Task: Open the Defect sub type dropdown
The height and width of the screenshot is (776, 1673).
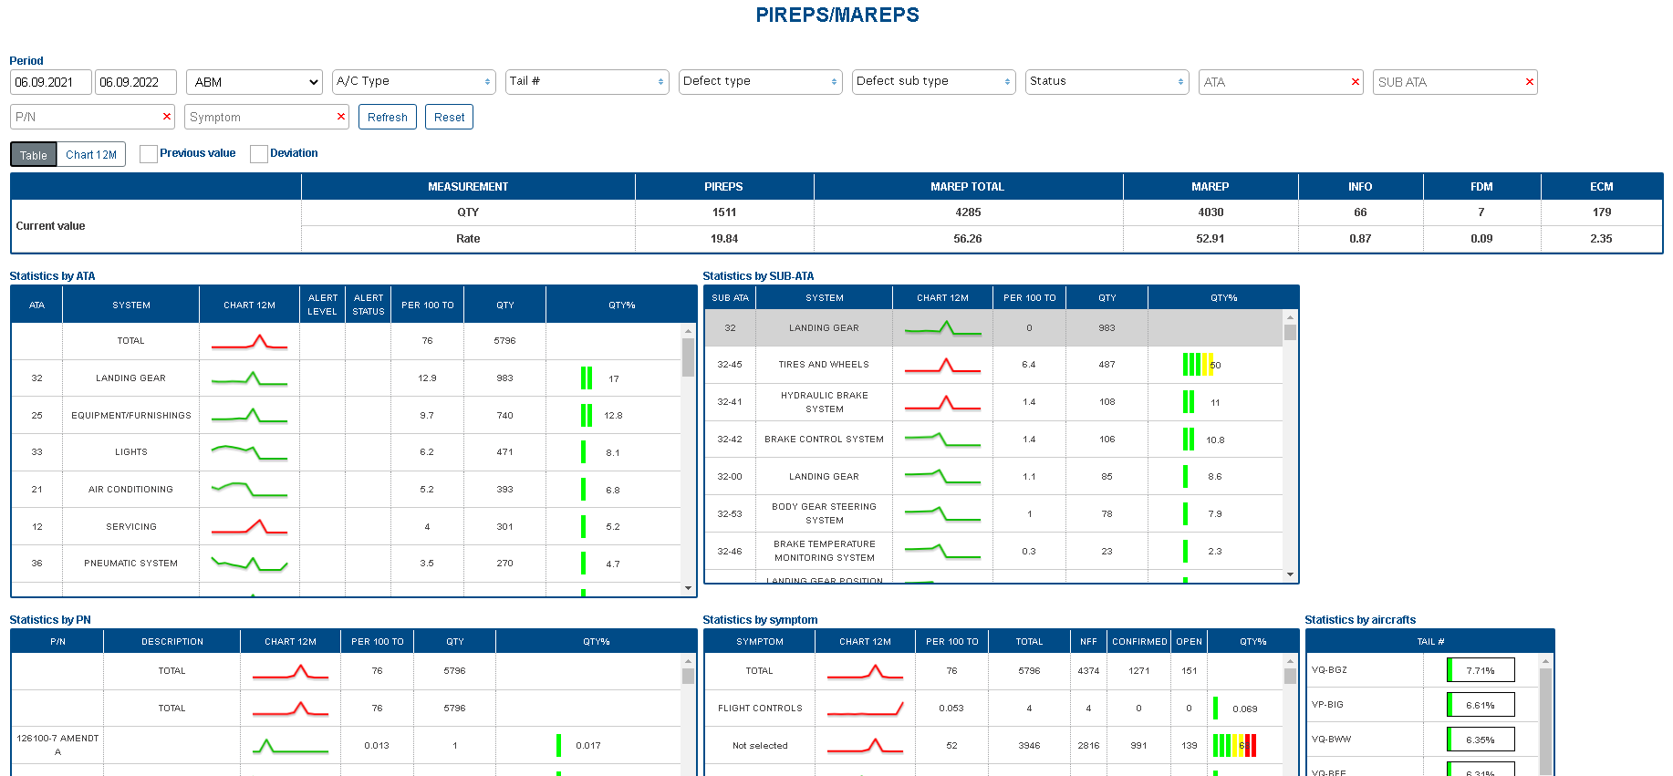Action: point(934,81)
